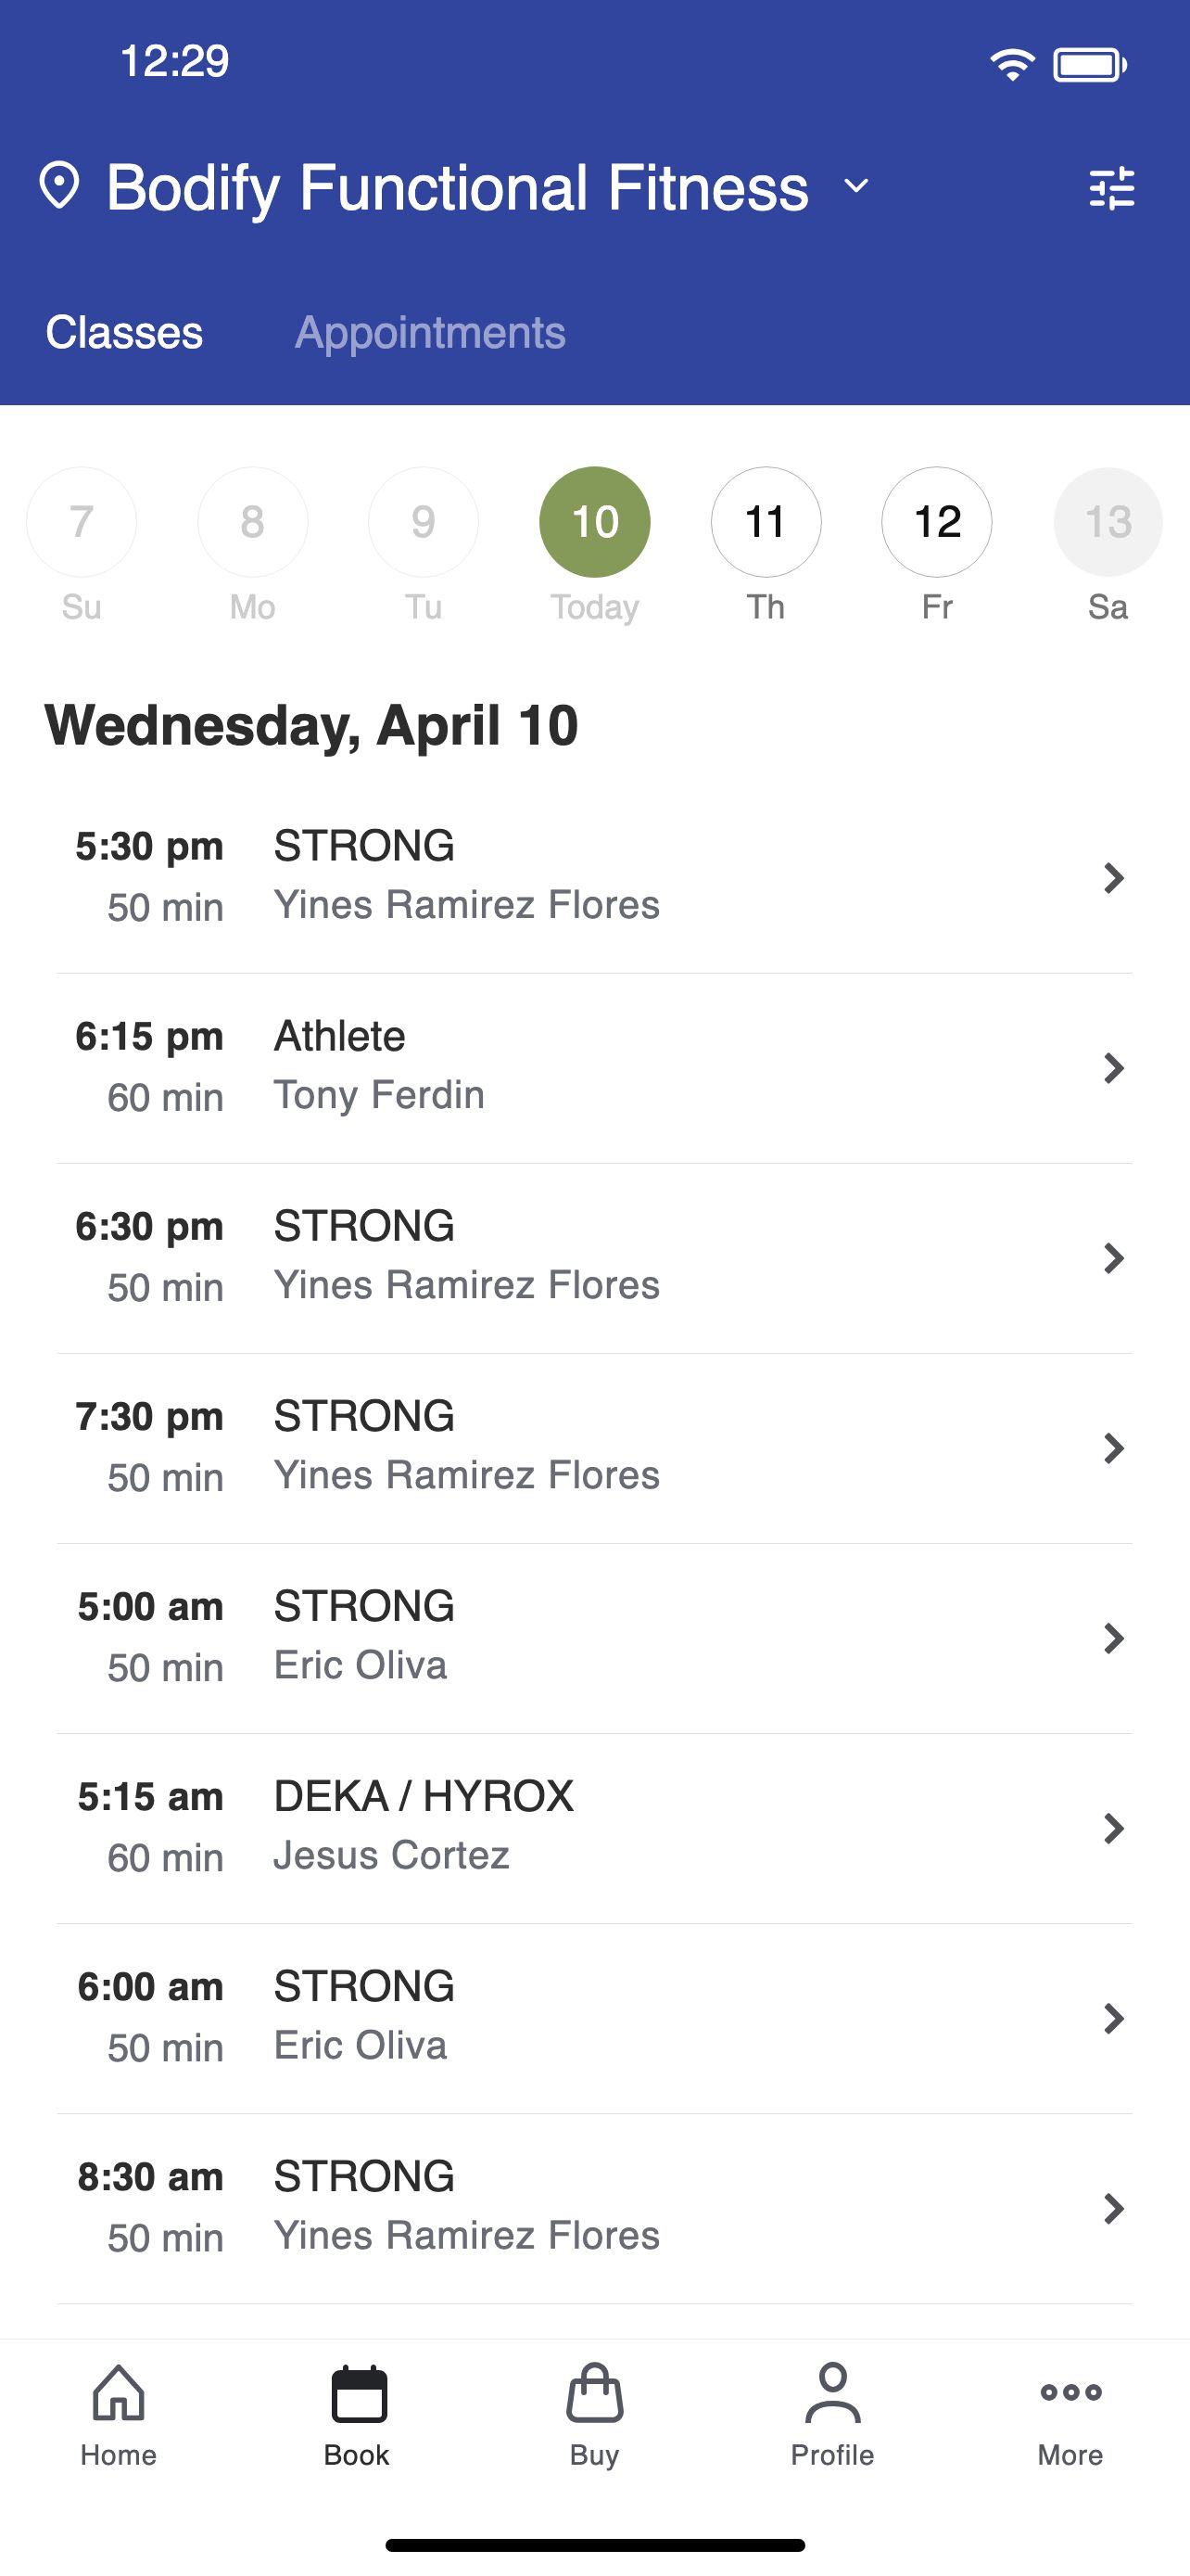Expand the Bodify Functional Fitness location dropdown
1190x2576 pixels.
click(856, 186)
